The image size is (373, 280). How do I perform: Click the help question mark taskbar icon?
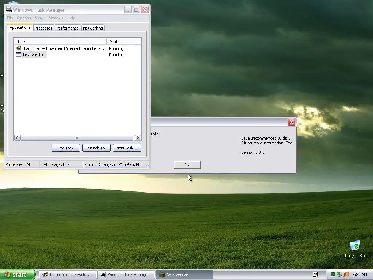tap(315, 275)
